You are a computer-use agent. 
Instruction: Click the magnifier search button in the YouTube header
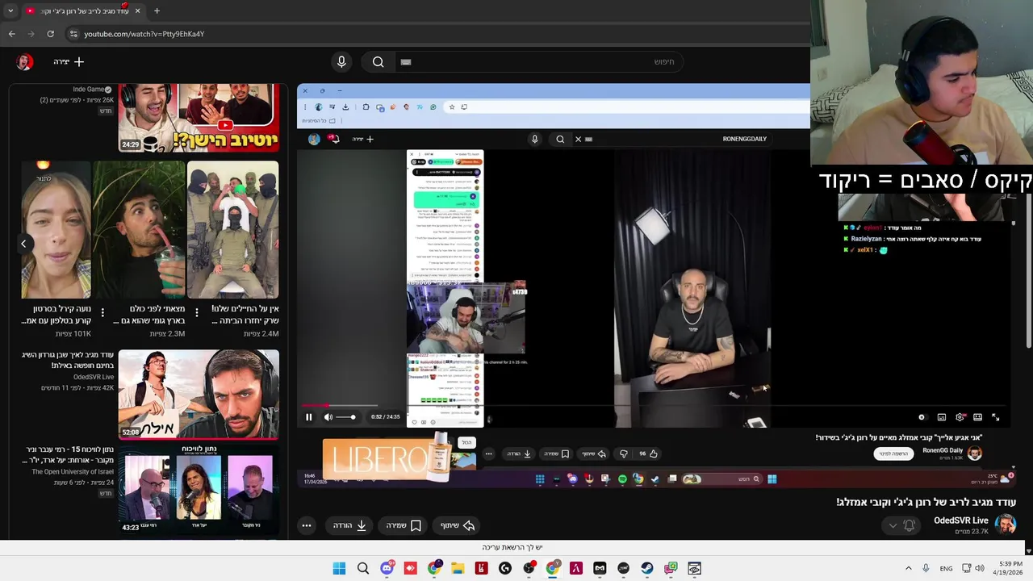pyautogui.click(x=378, y=61)
